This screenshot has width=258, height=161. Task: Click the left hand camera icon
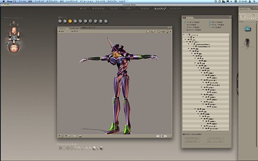[x=10, y=34]
